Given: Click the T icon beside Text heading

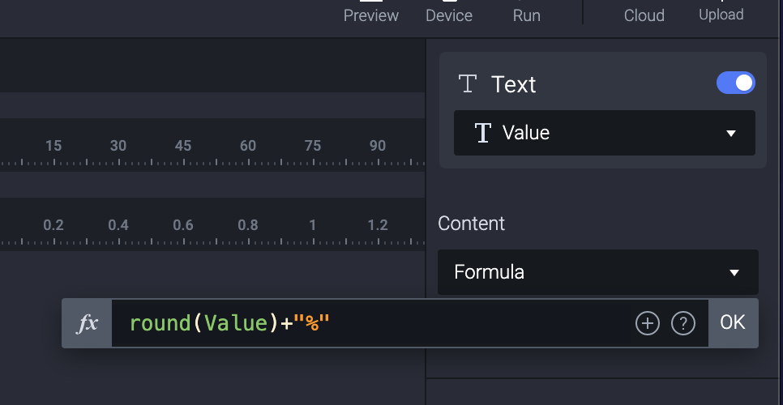Looking at the screenshot, I should pos(468,84).
